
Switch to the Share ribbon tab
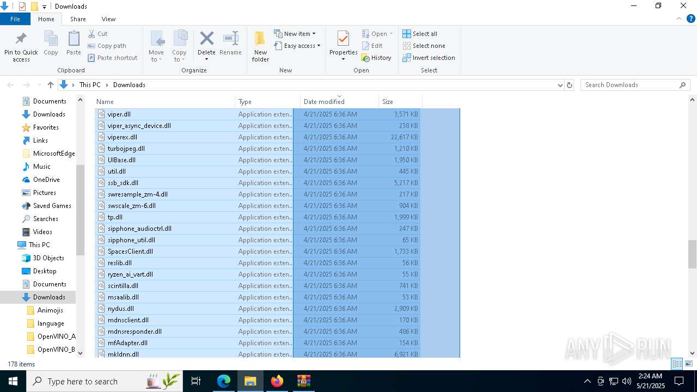click(x=78, y=19)
